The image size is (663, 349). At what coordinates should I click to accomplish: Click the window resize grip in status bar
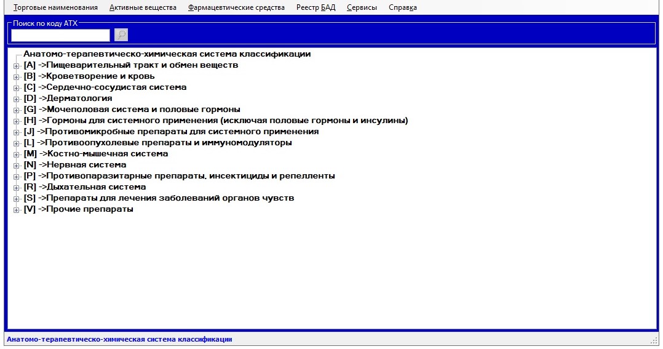pos(654,340)
